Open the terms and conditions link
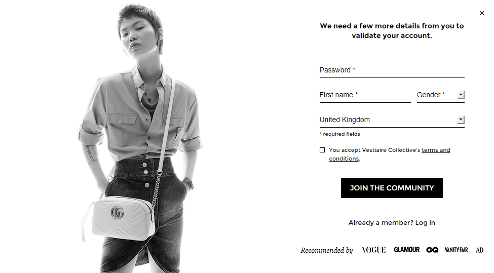494x273 pixels. point(435,150)
